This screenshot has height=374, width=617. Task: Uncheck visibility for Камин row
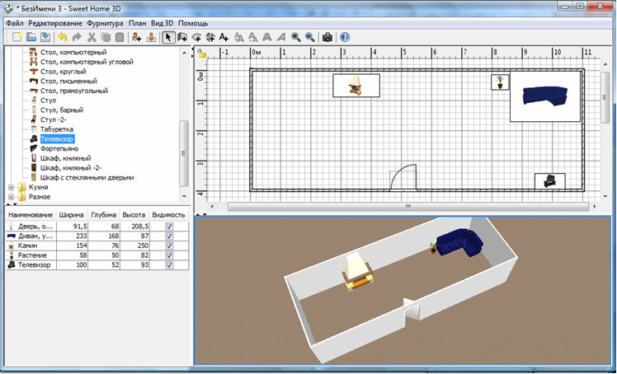click(x=169, y=245)
